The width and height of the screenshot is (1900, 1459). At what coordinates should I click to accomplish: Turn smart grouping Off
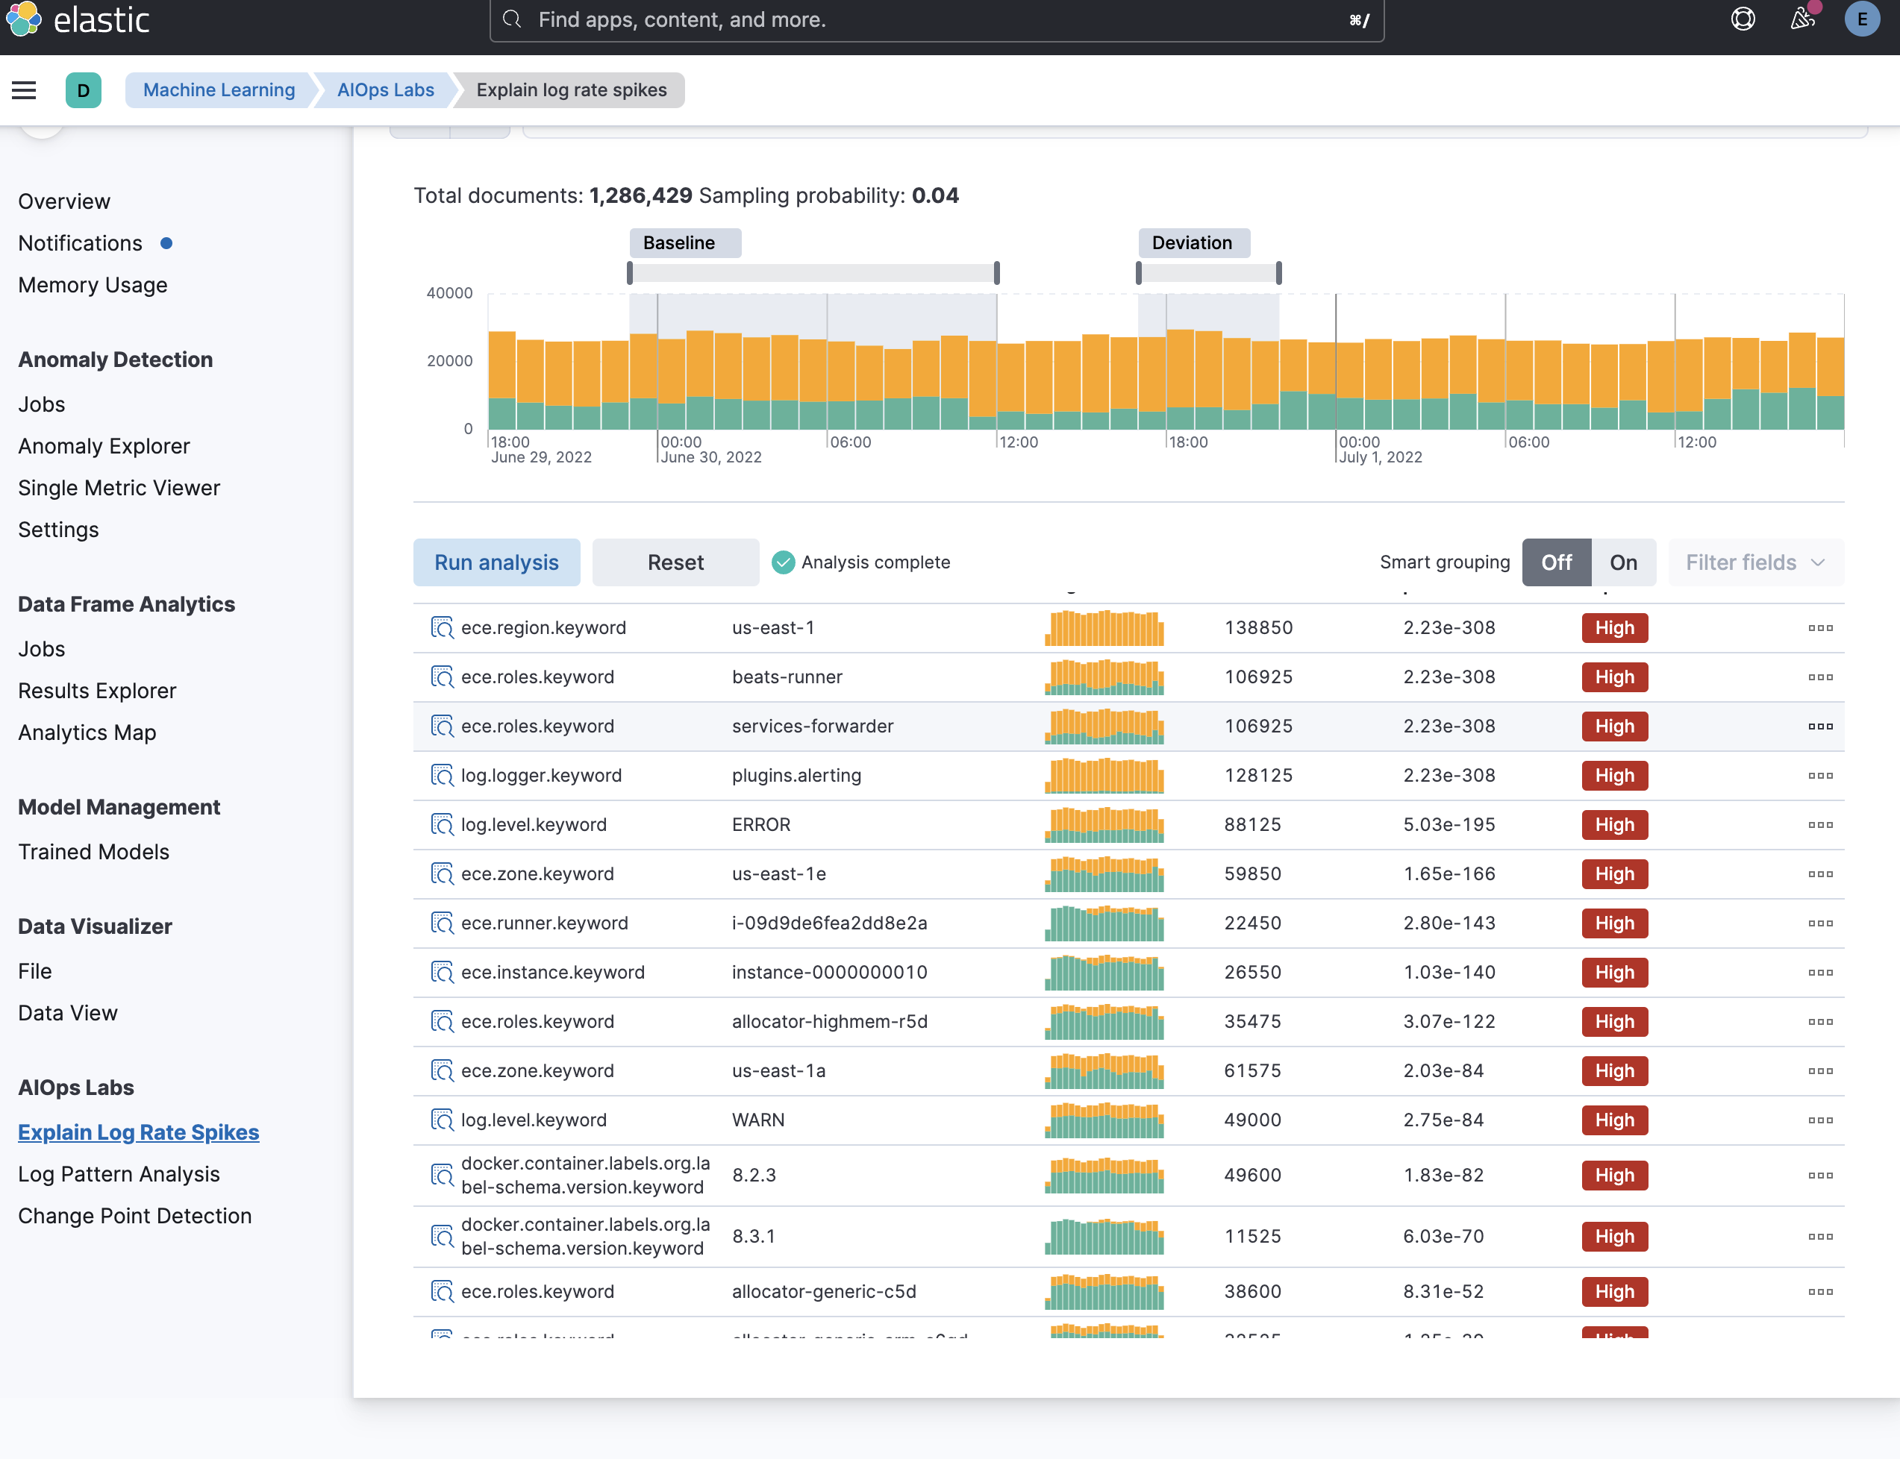1556,562
